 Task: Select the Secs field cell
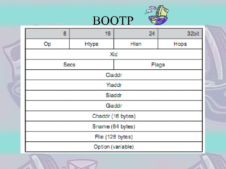(69, 64)
